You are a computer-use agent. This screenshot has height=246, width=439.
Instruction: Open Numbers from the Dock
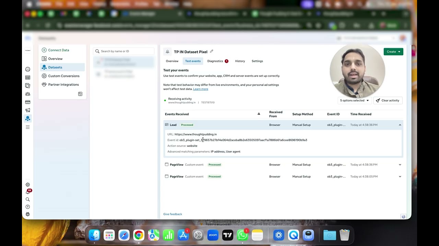pyautogui.click(x=168, y=235)
